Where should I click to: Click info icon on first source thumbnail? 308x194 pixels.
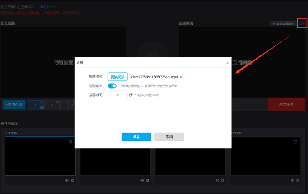pos(70,142)
